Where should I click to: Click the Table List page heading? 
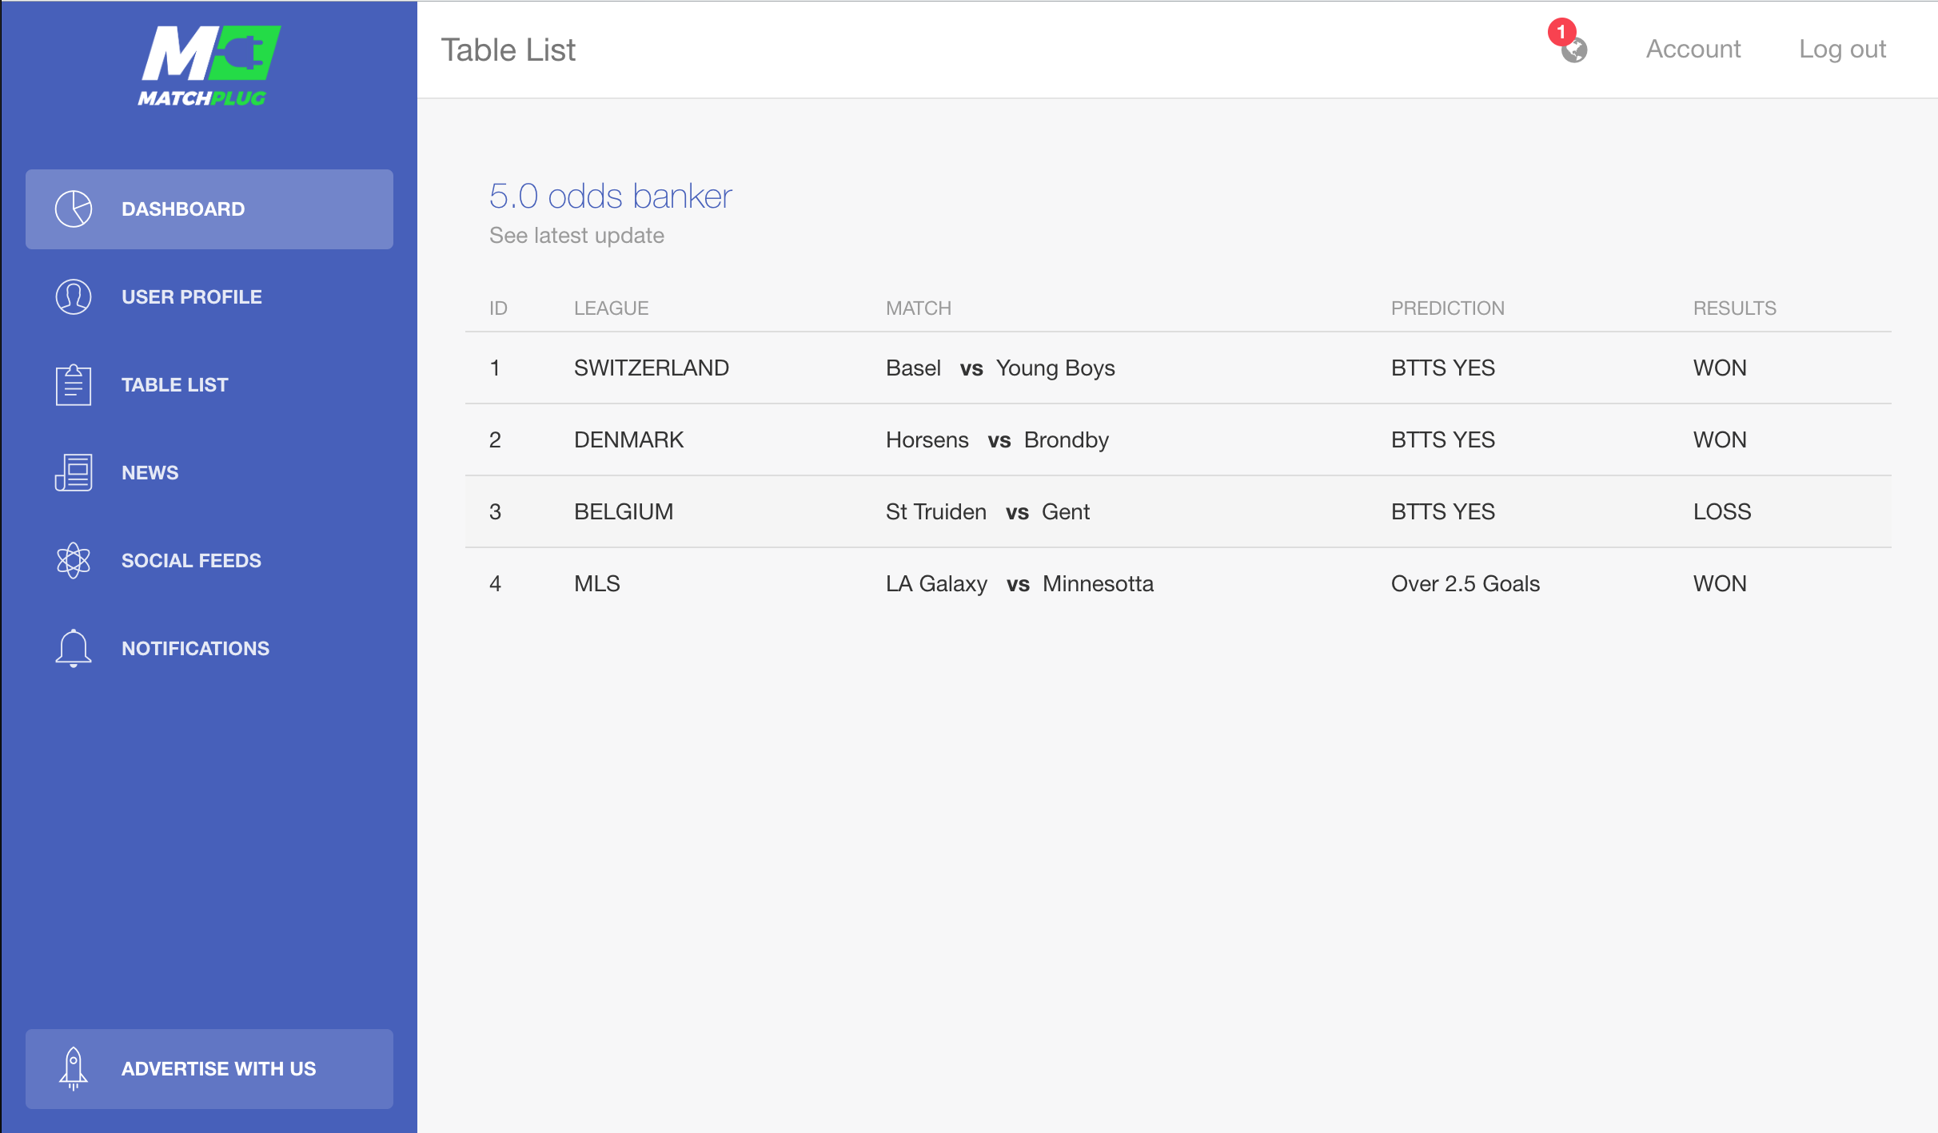[x=508, y=50]
